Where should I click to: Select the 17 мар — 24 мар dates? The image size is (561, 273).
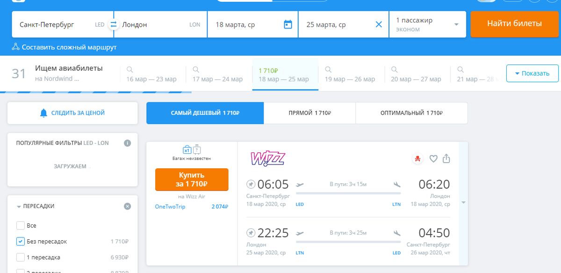[x=217, y=75]
